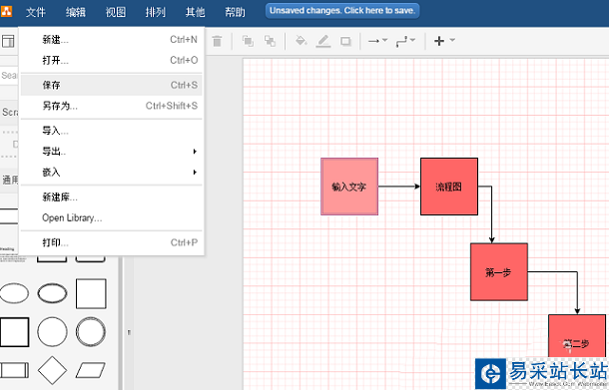Click the delete trash icon
The height and width of the screenshot is (390, 609).
pos(217,41)
